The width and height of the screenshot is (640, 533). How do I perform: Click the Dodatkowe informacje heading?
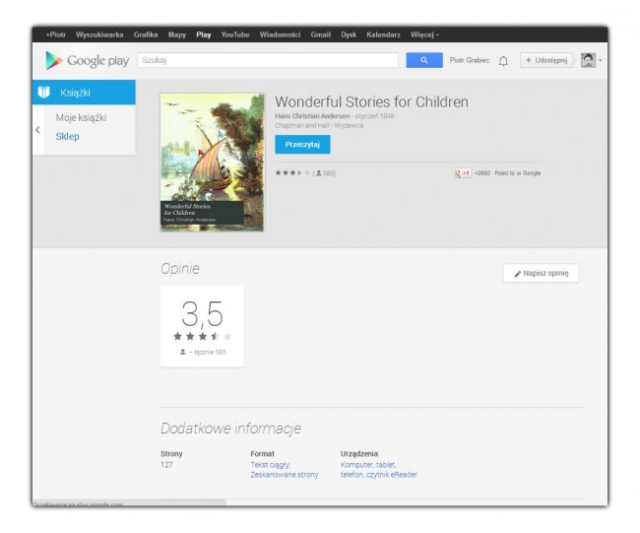click(231, 429)
